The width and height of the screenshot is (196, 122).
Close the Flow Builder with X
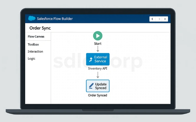[165, 19]
